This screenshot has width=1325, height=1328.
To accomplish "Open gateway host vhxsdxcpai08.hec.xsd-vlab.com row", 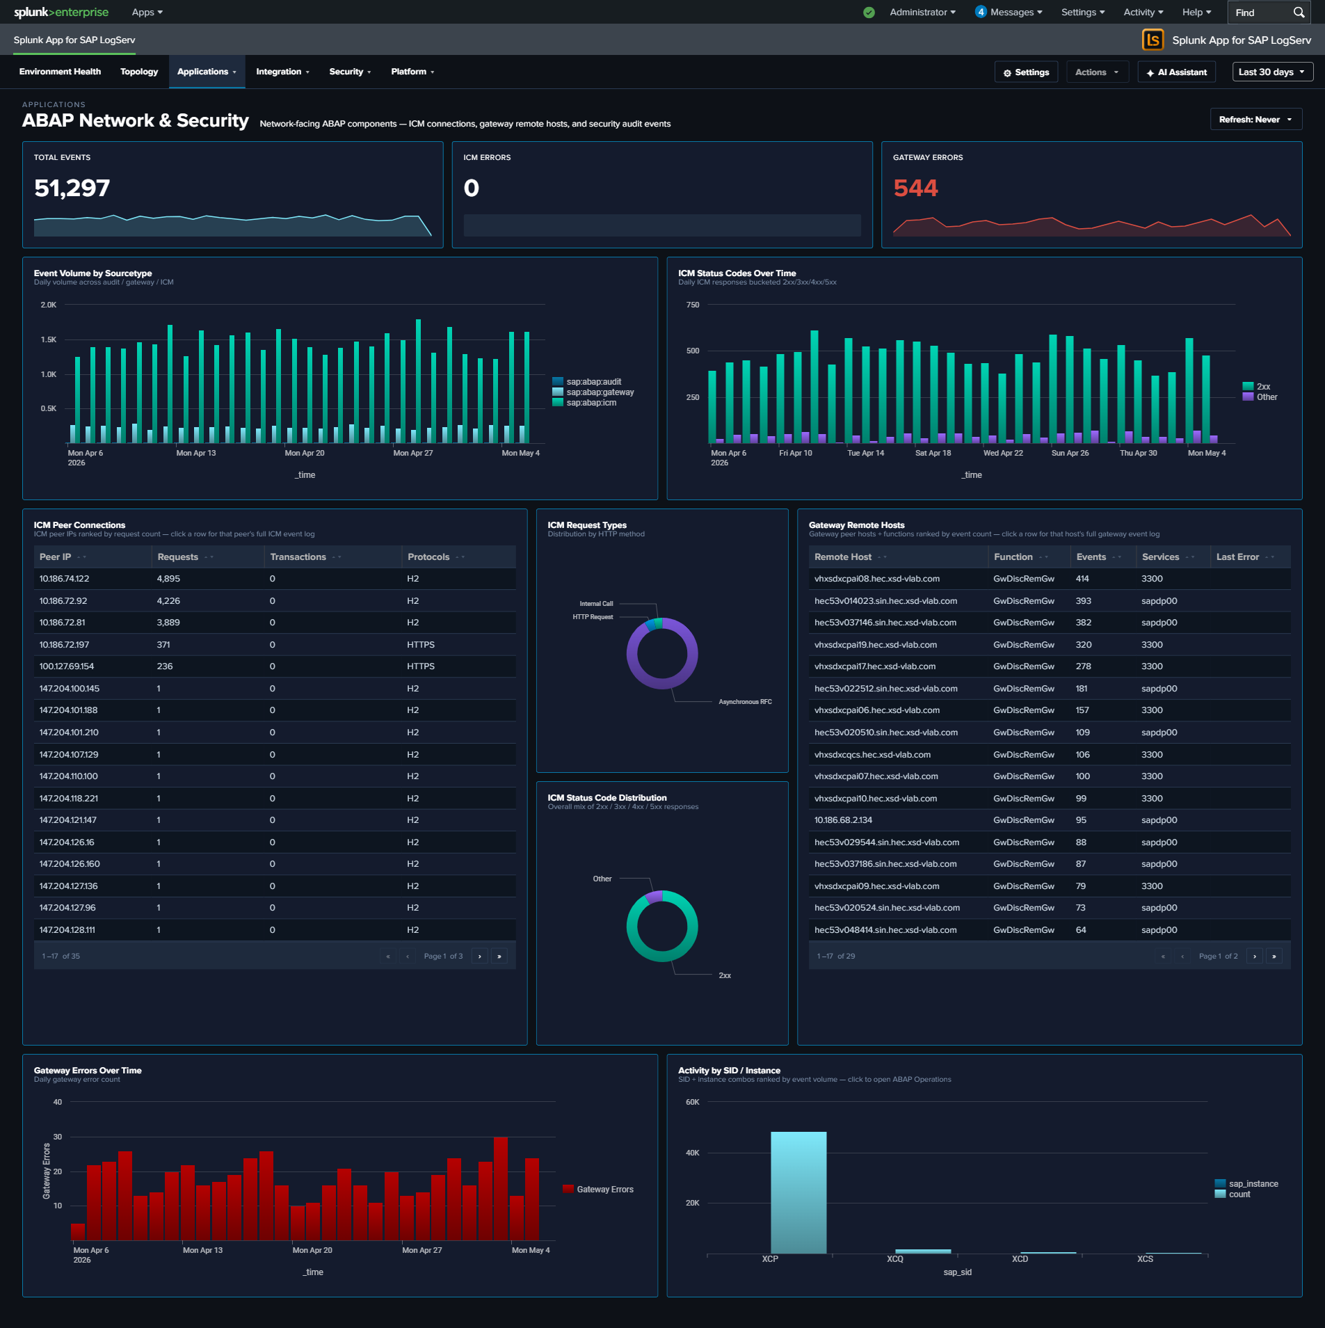I will [1050, 578].
